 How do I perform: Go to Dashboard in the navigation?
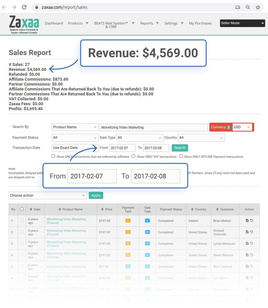(54, 23)
